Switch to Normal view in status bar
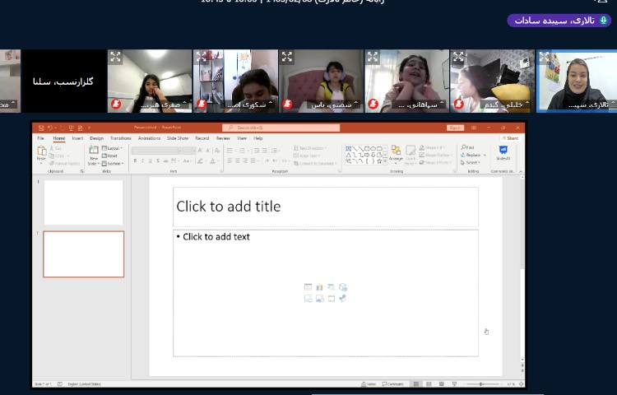Viewport: 617px width, 395px height. point(416,384)
